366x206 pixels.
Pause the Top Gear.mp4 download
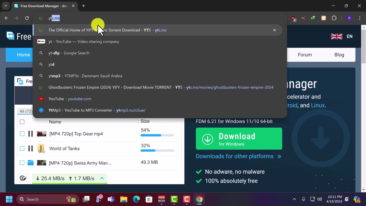pos(30,134)
